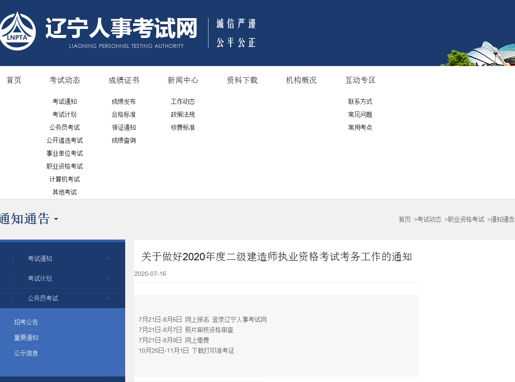Open 常见问题 submenu link
This screenshot has width=515, height=382.
(x=360, y=114)
